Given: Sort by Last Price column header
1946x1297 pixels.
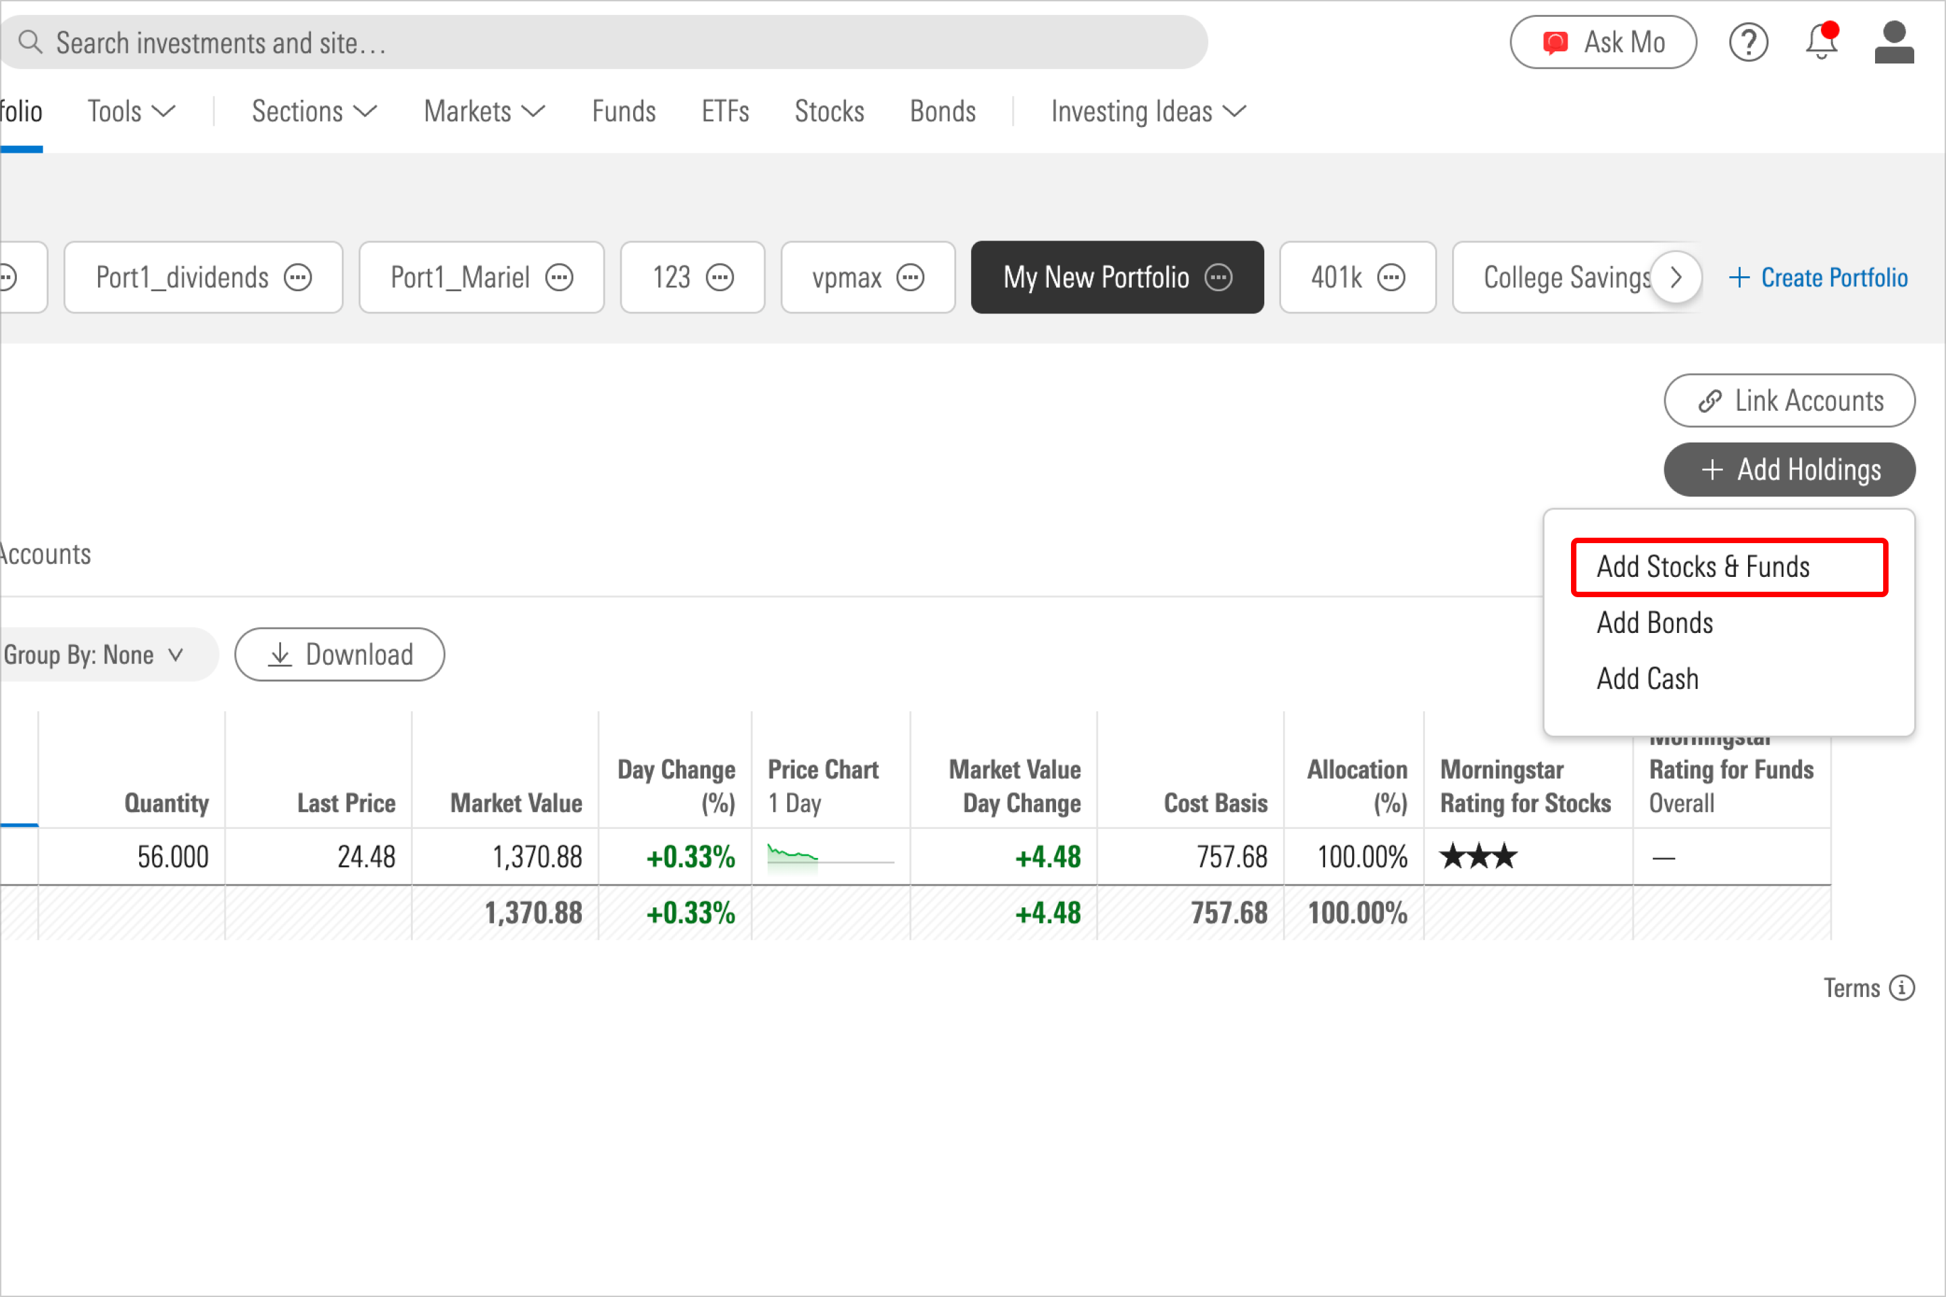Looking at the screenshot, I should point(346,803).
